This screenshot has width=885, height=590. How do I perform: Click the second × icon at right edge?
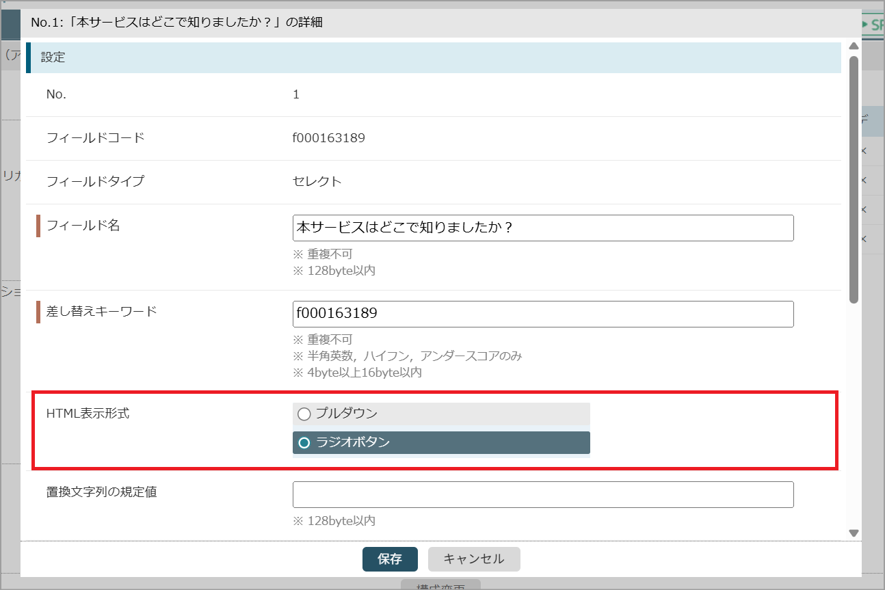(864, 180)
